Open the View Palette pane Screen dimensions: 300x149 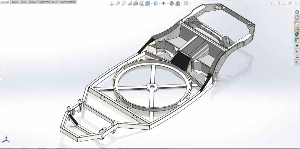click(x=297, y=29)
